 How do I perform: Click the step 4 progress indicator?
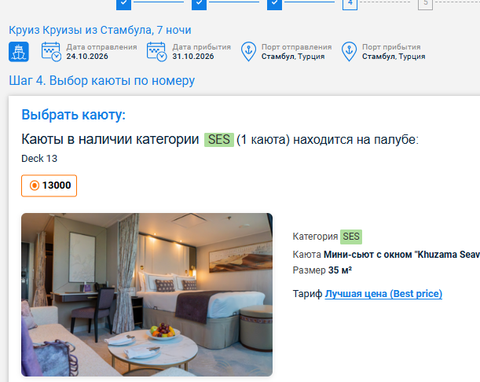[x=350, y=4]
